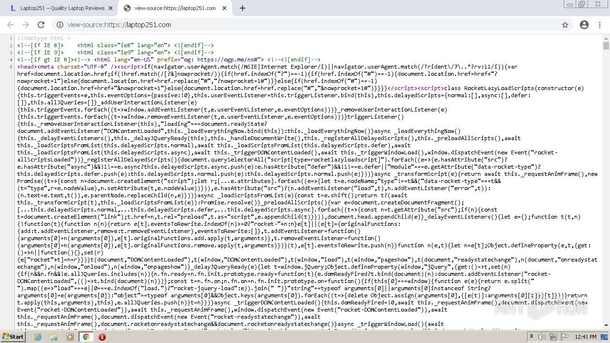Open the Chrome three-dot menu
The height and width of the screenshot is (343, 610).
click(x=600, y=25)
